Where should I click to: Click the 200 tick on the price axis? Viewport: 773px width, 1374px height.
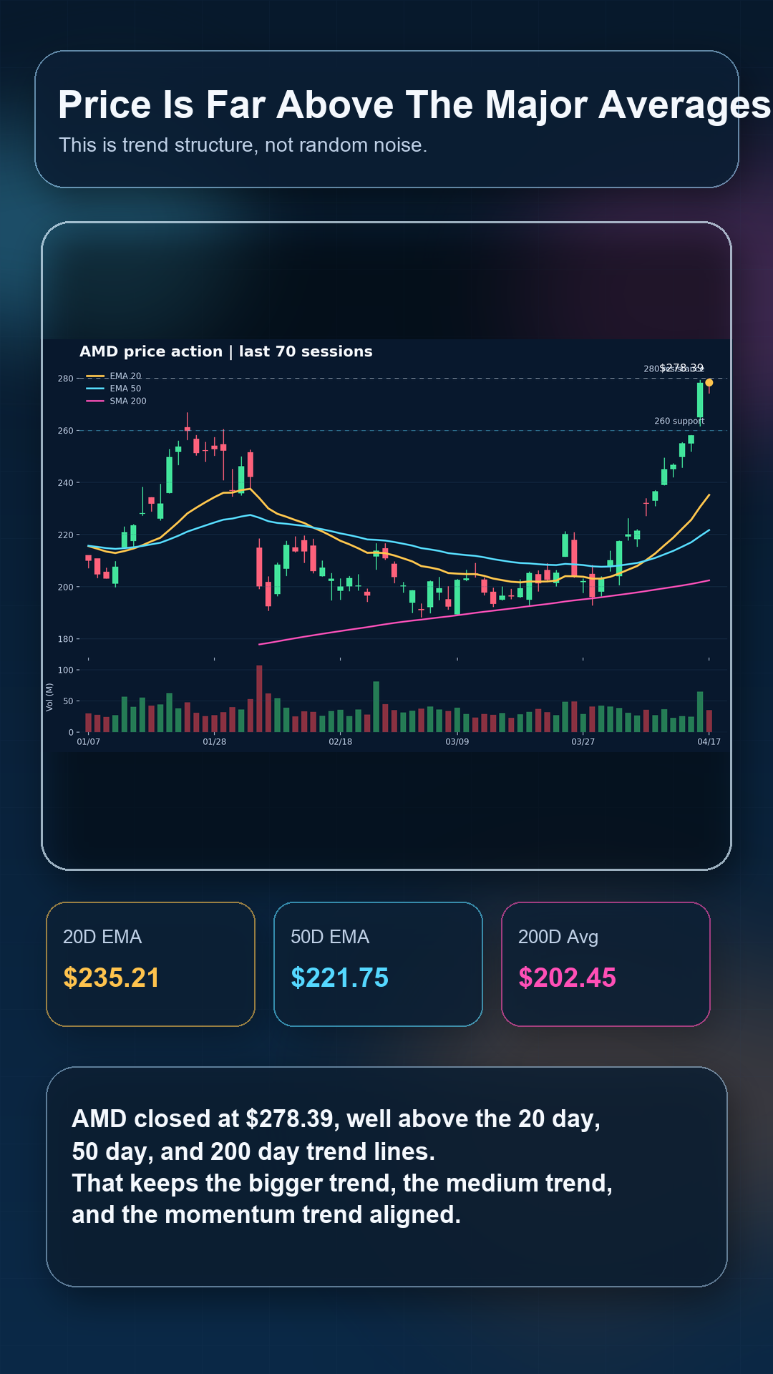tap(65, 588)
